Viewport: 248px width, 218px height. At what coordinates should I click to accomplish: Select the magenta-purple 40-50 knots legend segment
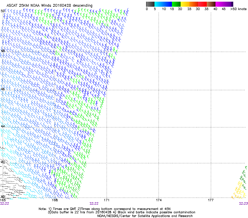coord(224,4)
